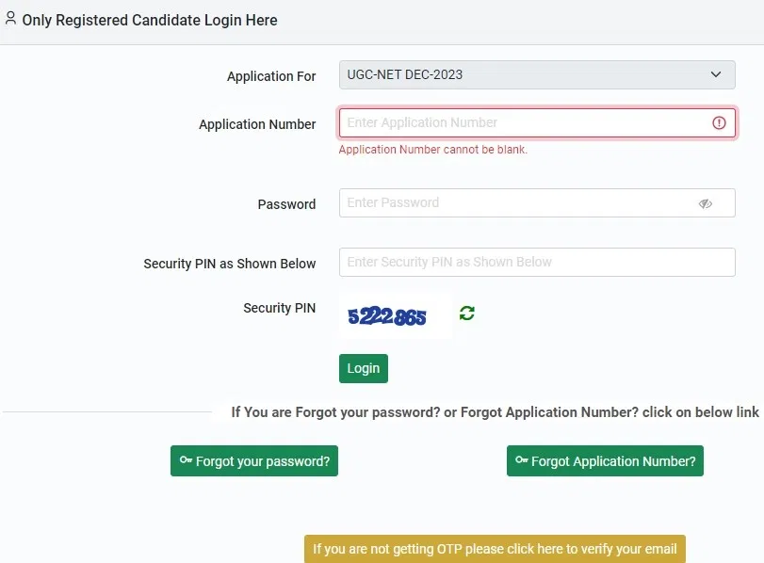Expand UGC-NET DEC-2023 selection list

click(536, 74)
